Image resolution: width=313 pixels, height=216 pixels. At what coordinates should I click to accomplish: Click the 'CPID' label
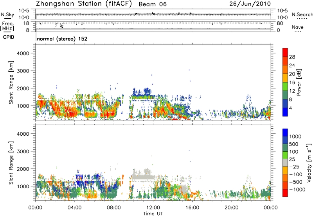click(x=9, y=37)
